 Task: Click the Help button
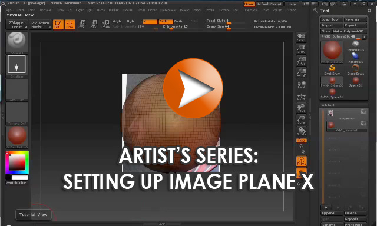(x=292, y=4)
